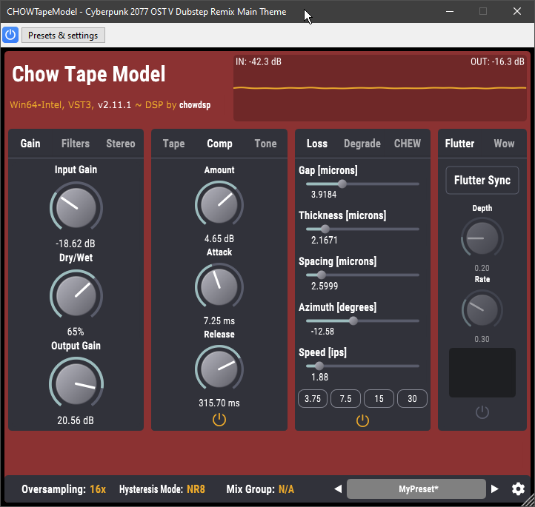Toggle the Flutter section power icon

coord(482,412)
